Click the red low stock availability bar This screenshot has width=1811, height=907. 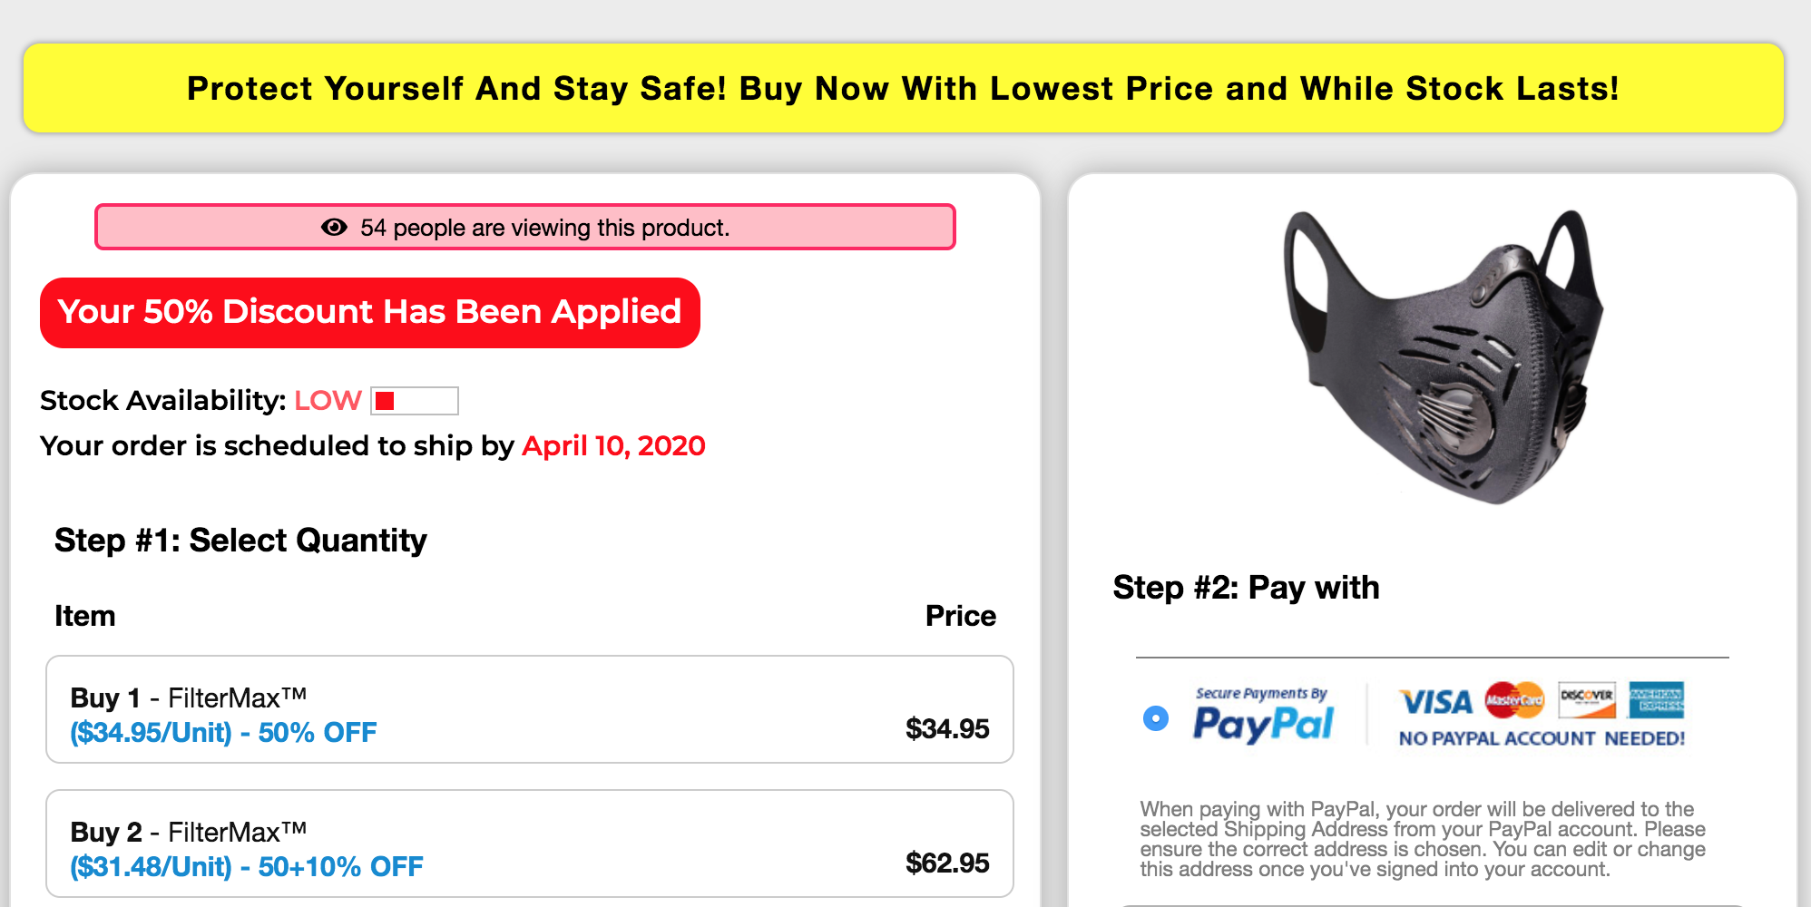[x=415, y=401]
